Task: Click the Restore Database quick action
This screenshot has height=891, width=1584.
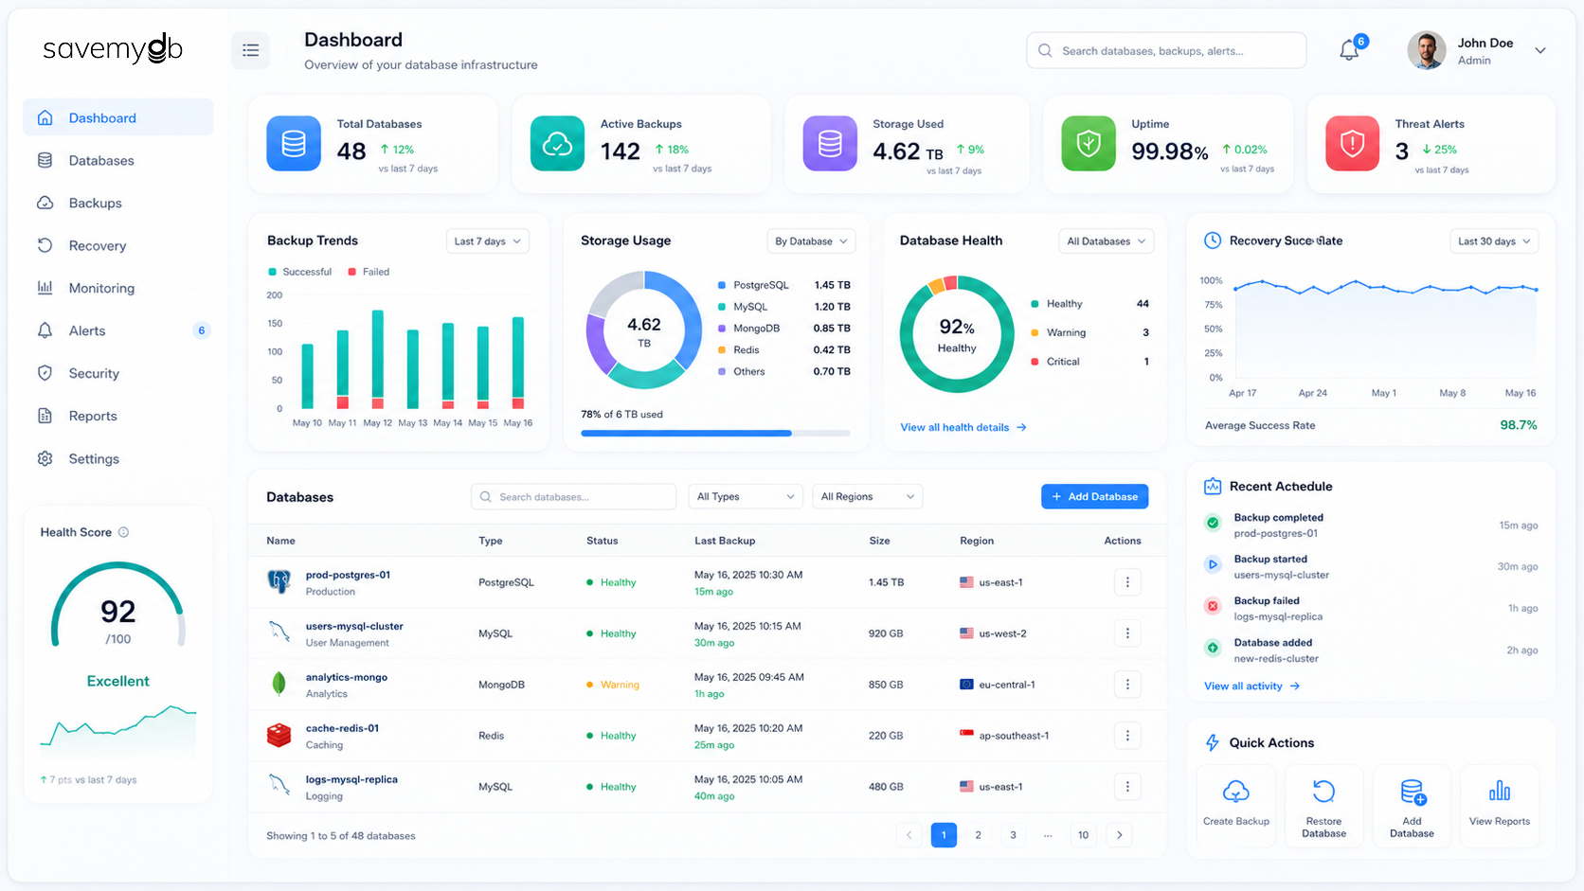Action: point(1323,805)
